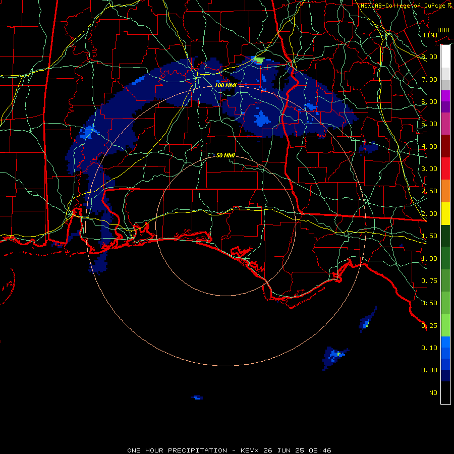Click the 1.00 legend value
454x454 pixels.
click(x=429, y=259)
